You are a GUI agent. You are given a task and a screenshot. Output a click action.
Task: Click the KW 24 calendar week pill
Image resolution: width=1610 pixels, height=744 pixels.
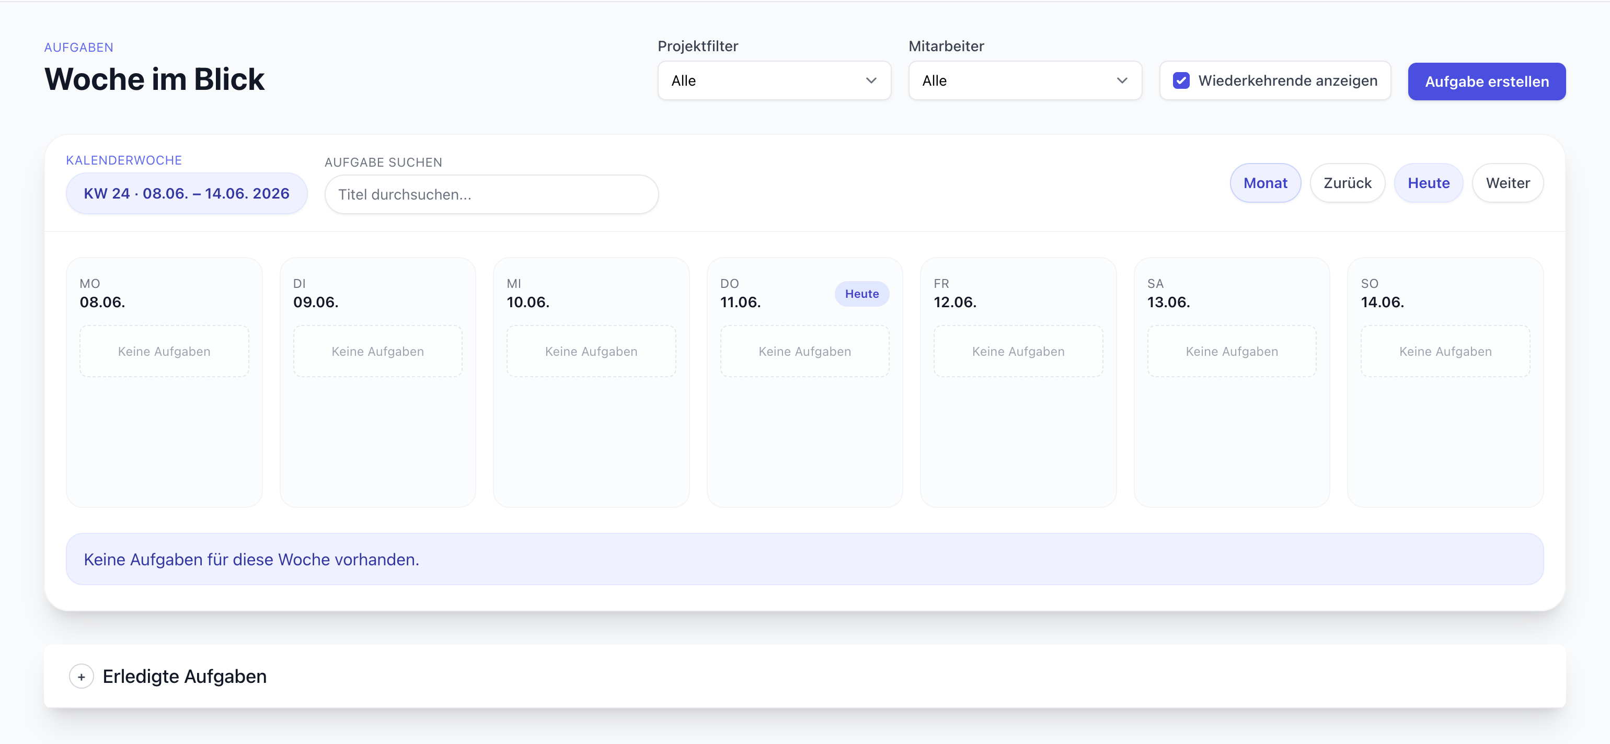(186, 194)
